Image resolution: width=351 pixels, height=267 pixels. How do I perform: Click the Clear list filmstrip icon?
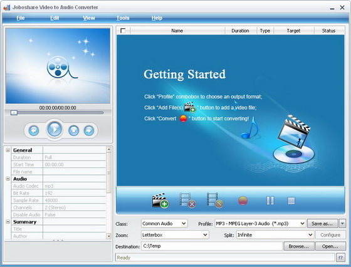click(215, 201)
